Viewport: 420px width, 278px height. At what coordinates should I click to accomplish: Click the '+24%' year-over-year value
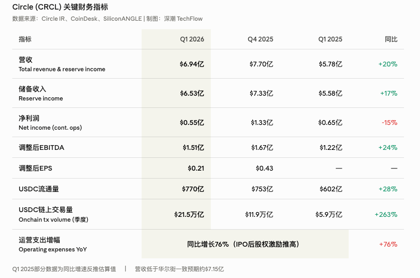(388, 147)
